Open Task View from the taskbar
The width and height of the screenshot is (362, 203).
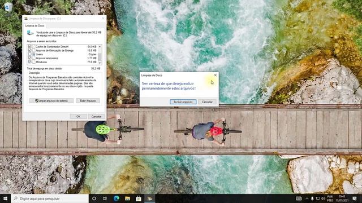click(x=105, y=198)
